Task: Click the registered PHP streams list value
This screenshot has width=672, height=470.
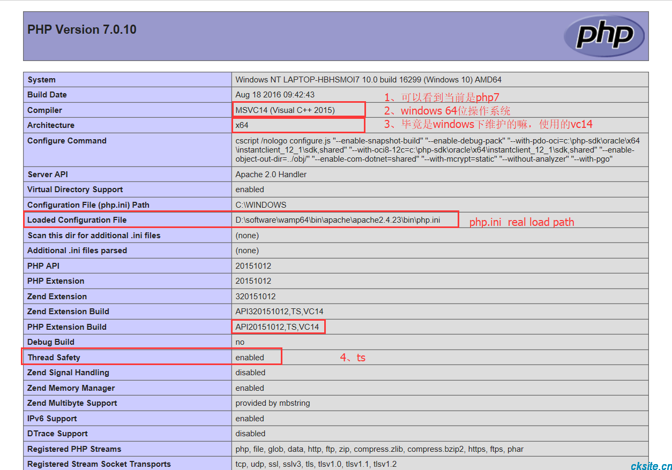Action: 380,449
